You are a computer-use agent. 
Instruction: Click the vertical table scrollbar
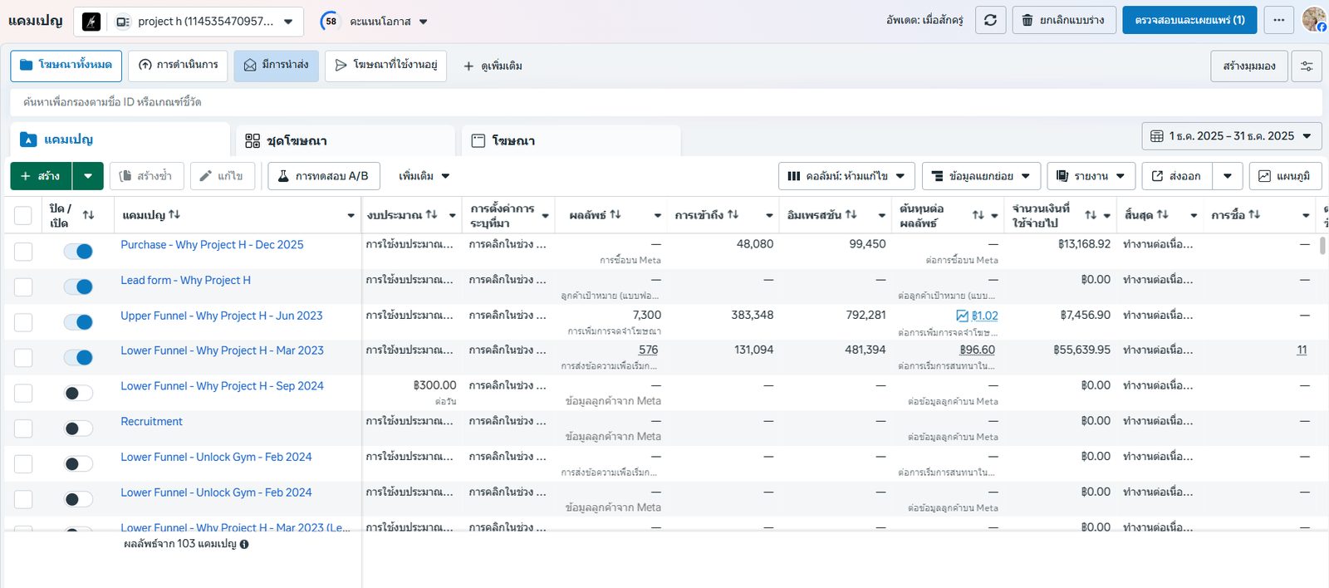(x=1322, y=246)
